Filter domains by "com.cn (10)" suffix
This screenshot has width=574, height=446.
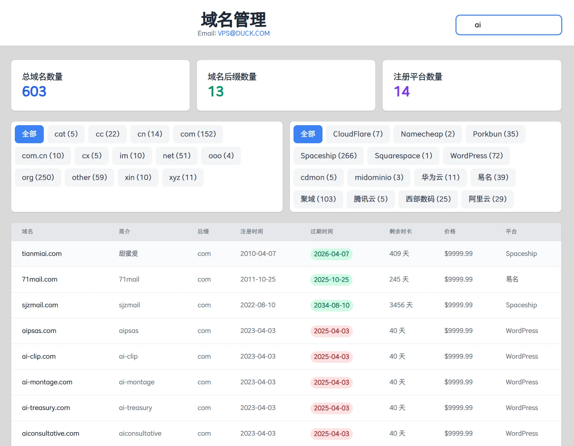pos(43,156)
